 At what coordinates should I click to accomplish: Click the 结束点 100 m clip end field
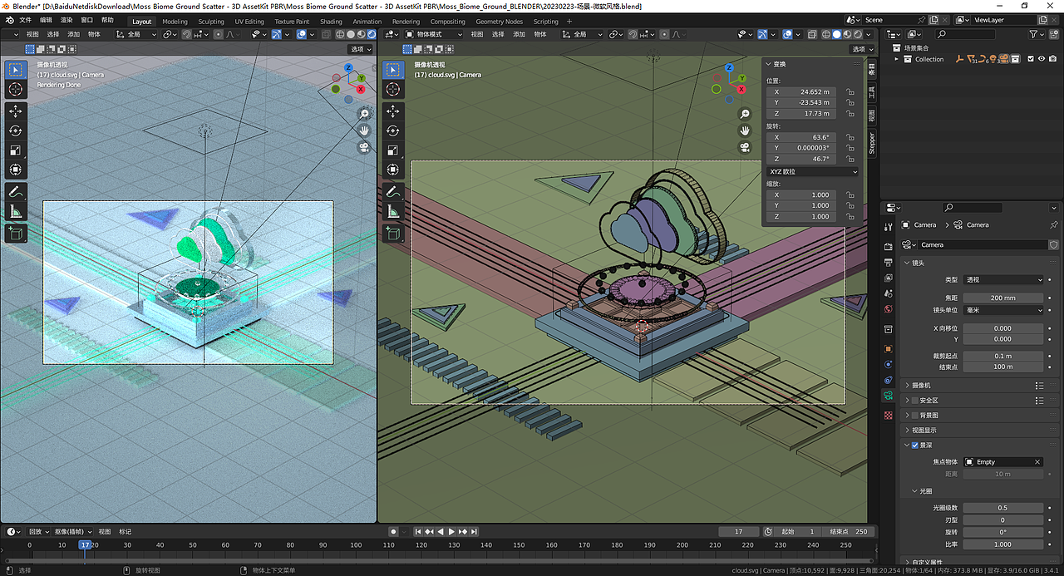click(1003, 367)
